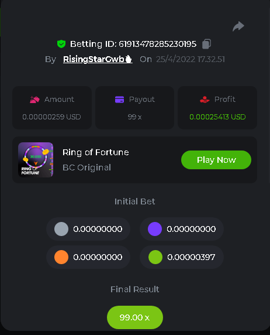Image resolution: width=270 pixels, height=335 pixels.
Task: Click the 99.00 x final result badge
Action: point(135,317)
